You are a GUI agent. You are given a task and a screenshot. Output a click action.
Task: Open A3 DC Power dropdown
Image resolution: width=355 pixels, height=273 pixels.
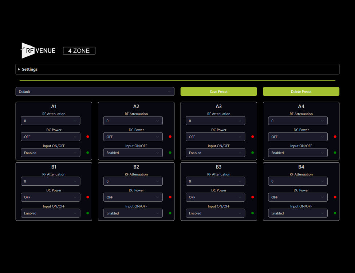(x=215, y=137)
